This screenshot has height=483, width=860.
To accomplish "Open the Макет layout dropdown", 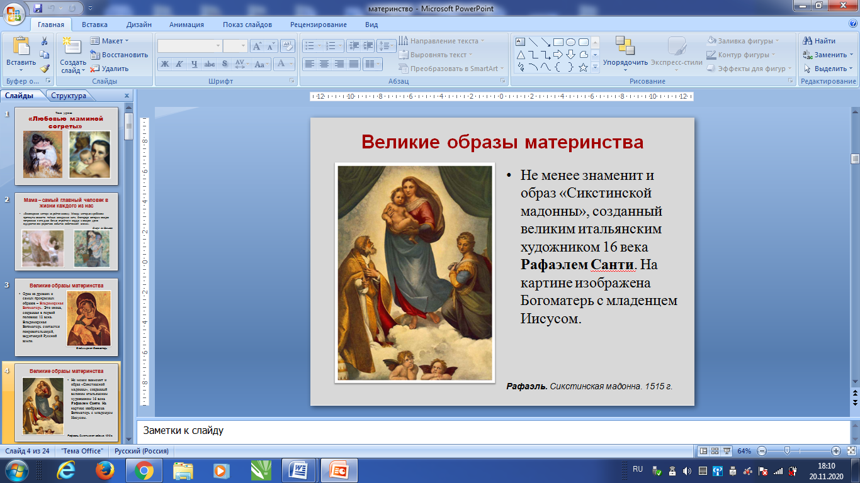I will click(112, 41).
